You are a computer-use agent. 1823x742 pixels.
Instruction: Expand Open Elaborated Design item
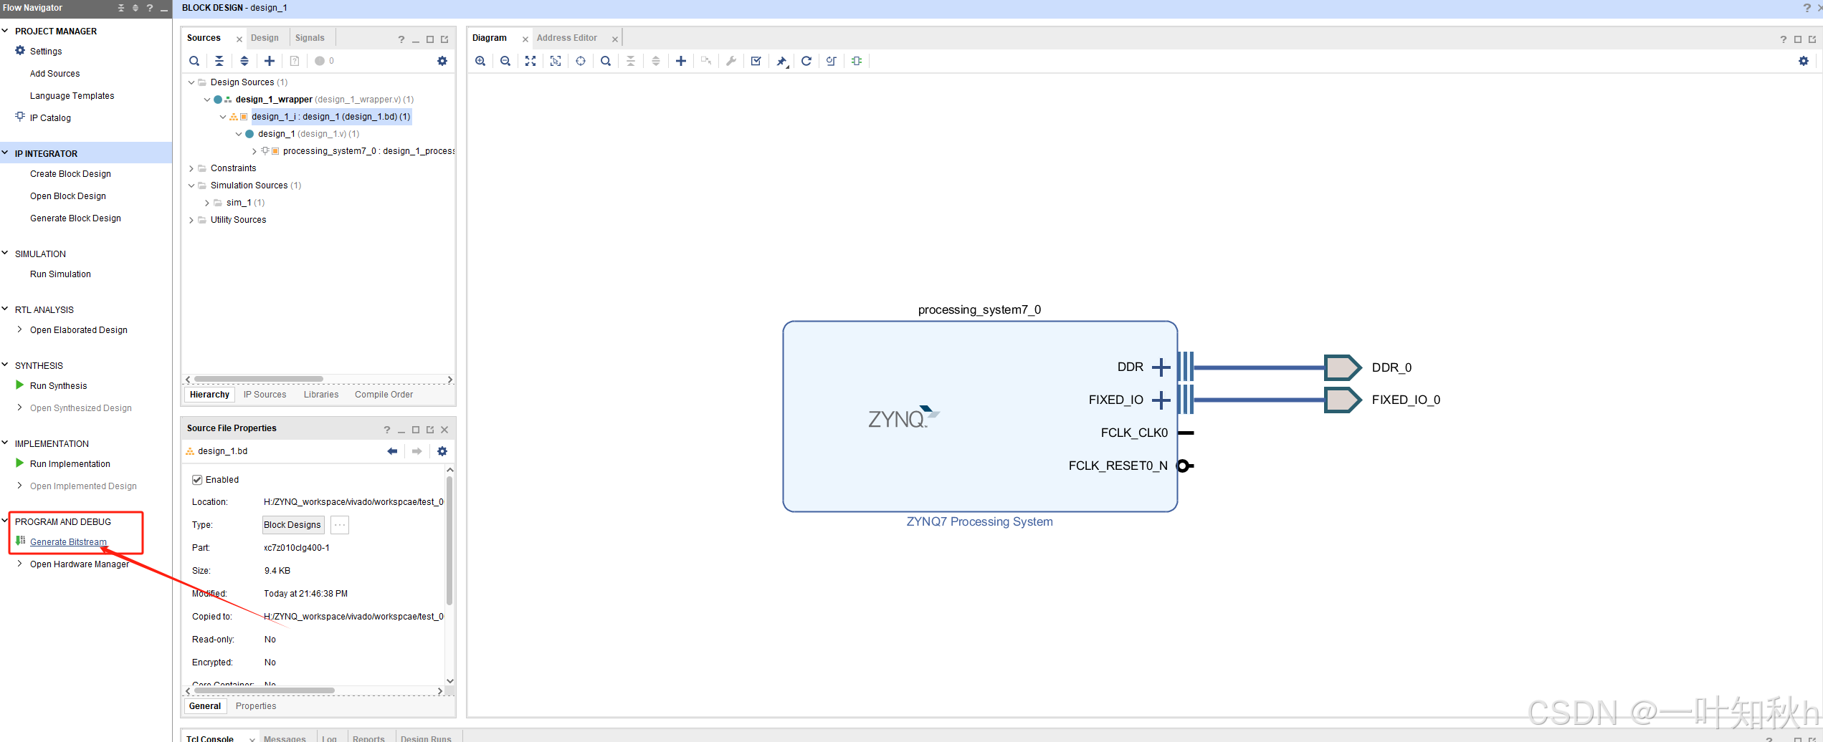point(19,329)
